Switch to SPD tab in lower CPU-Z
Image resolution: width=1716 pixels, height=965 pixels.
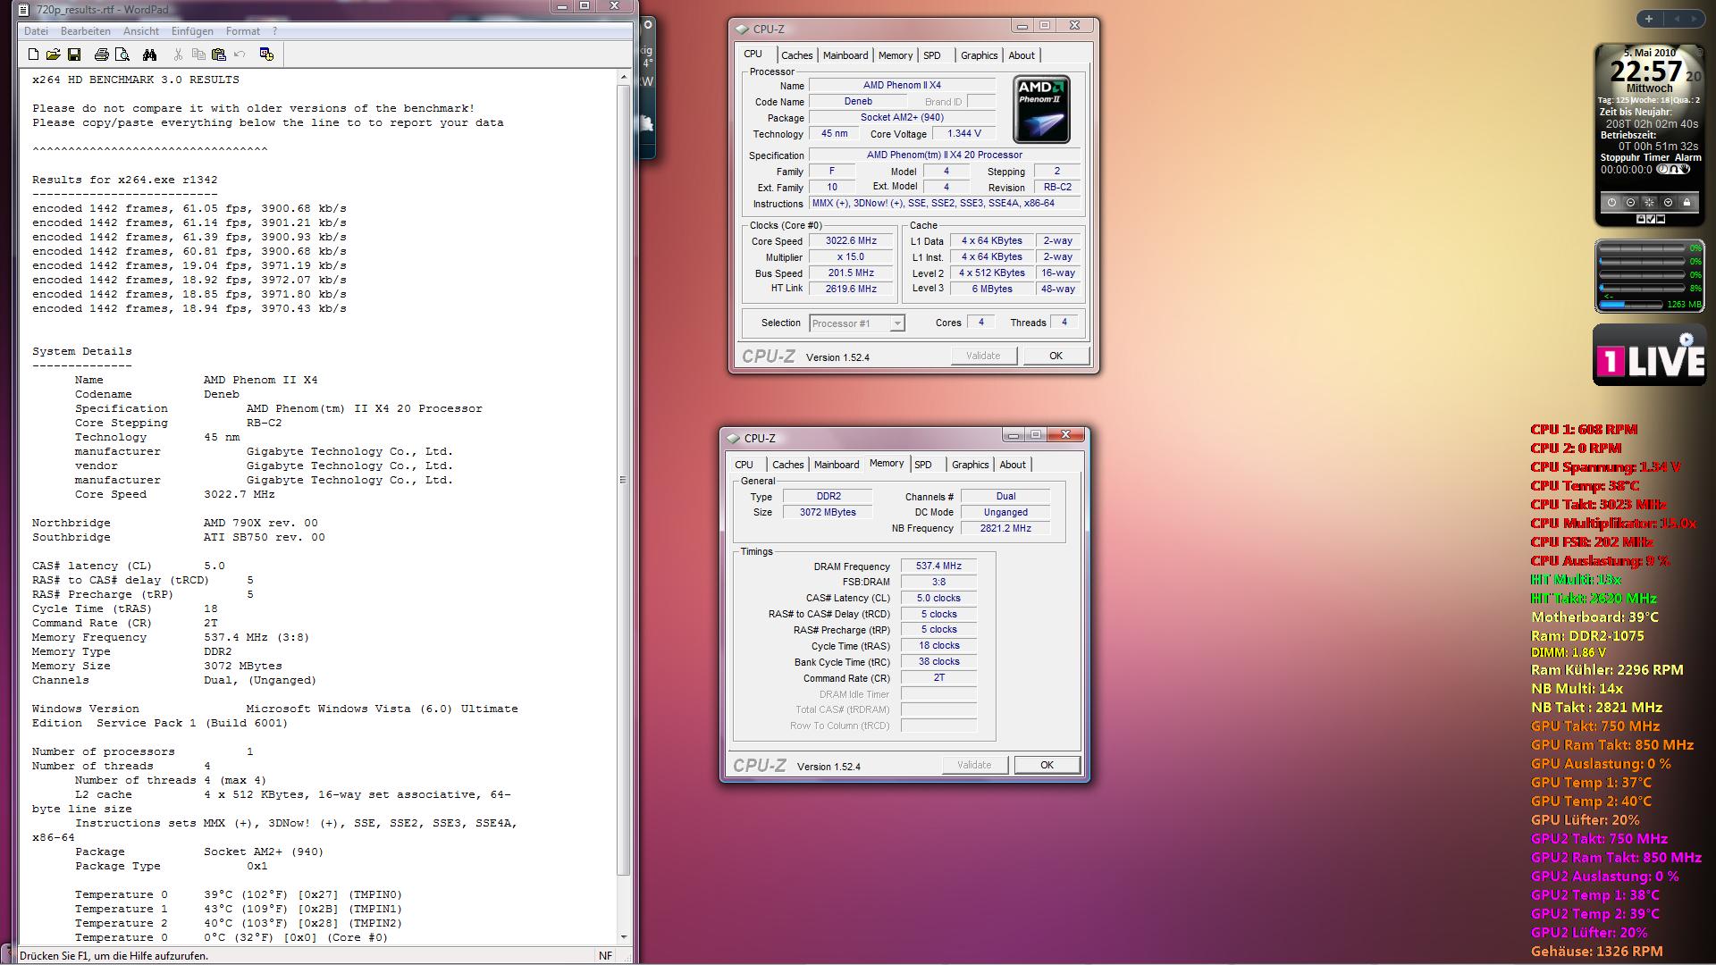922,465
